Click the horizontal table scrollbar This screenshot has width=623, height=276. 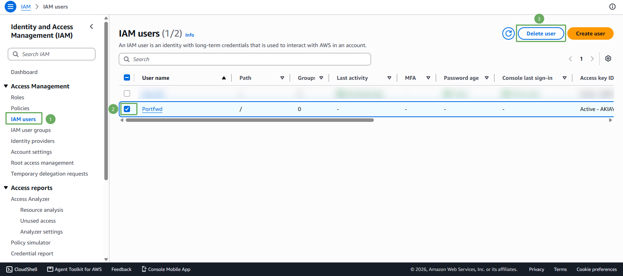[250, 120]
